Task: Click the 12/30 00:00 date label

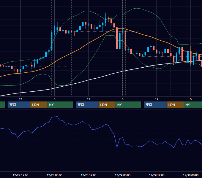Action: click(x=191, y=175)
